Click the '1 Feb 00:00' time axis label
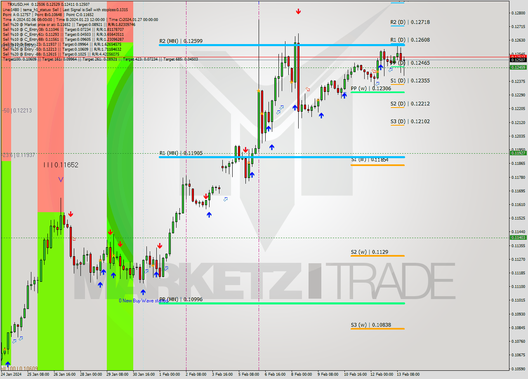This screenshot has width=528, height=379. click(x=170, y=374)
